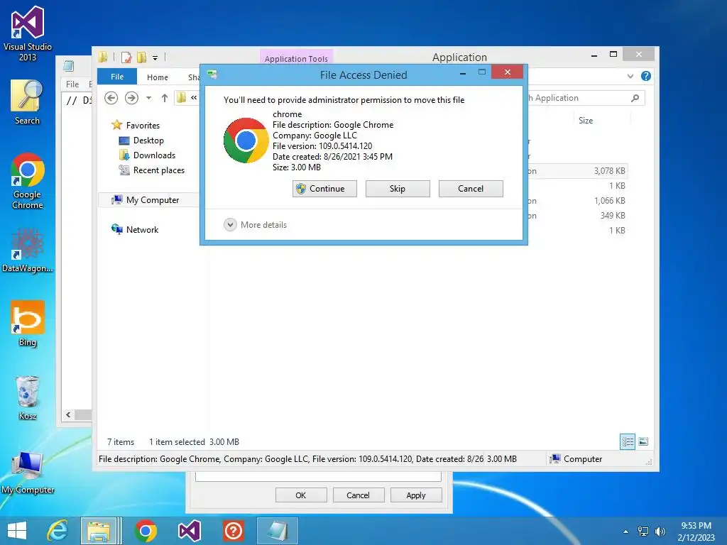This screenshot has height=545, width=727.
Task: Go up one folder level arrow
Action: coord(165,98)
